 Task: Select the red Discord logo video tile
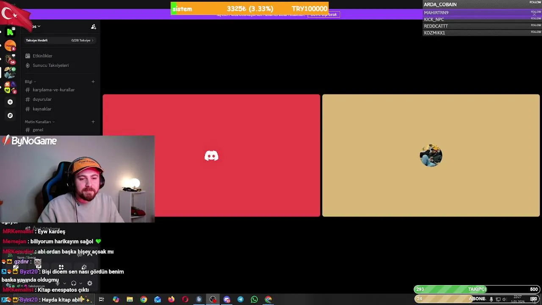[x=211, y=155]
